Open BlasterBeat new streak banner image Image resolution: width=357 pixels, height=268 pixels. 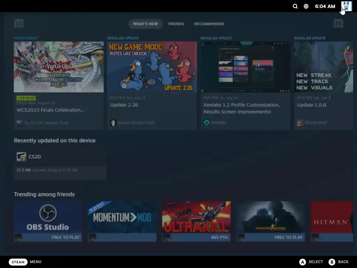323,67
